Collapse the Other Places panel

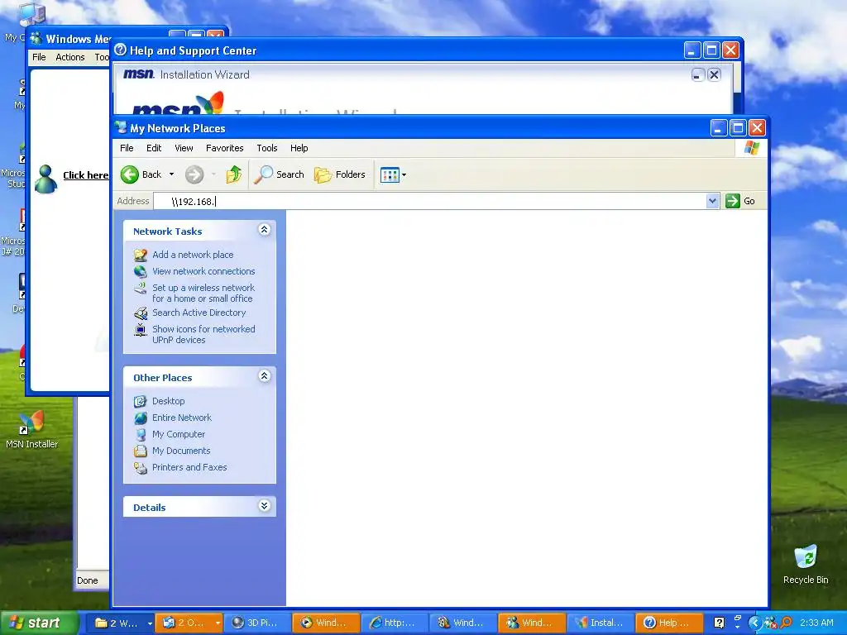pos(264,376)
